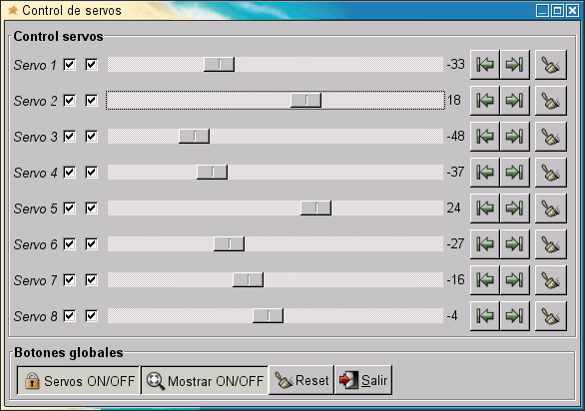Reset Servo 3 with its broom icon
585x411 pixels.
(551, 137)
